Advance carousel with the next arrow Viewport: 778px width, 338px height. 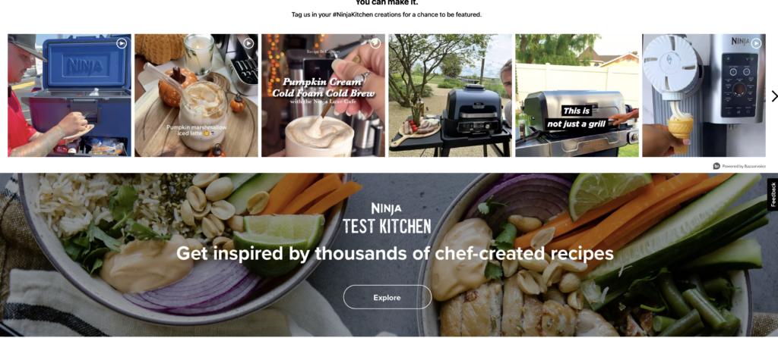[774, 95]
